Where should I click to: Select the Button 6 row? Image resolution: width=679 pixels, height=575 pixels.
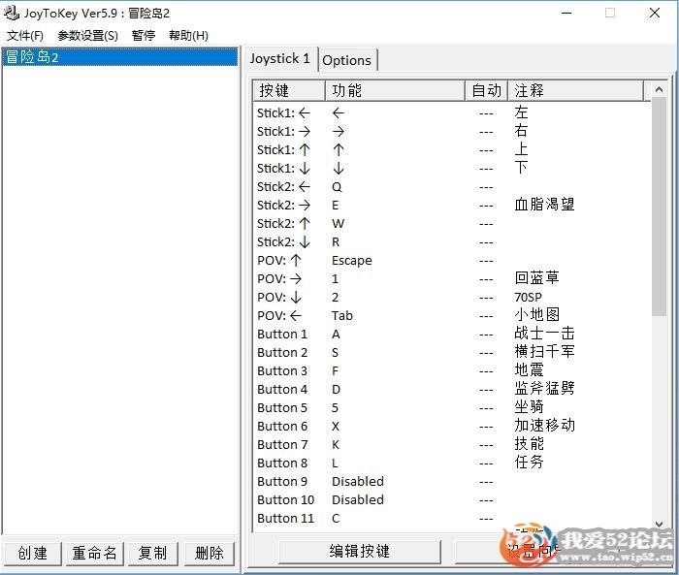coord(452,426)
